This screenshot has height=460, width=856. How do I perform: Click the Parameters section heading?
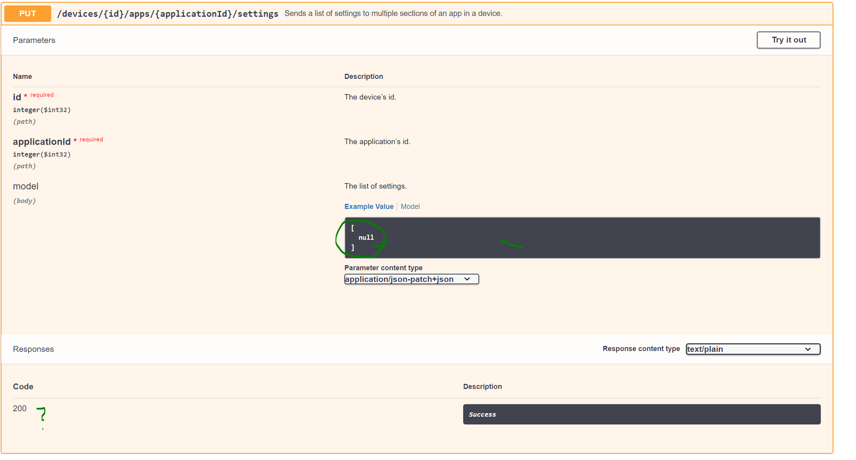pyautogui.click(x=34, y=40)
